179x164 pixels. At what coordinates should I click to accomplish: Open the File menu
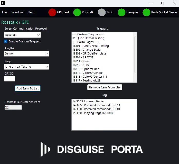[x=4, y=12]
